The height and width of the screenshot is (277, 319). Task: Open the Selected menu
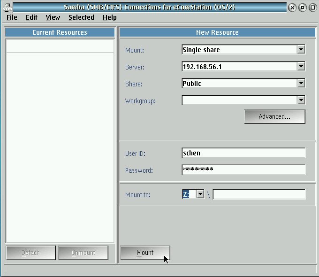(x=81, y=17)
